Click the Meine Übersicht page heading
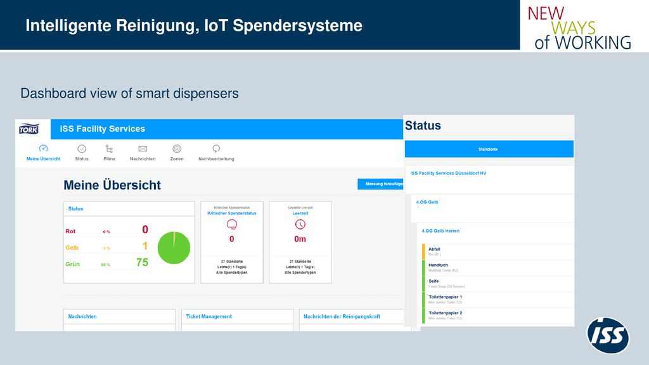 [112, 185]
